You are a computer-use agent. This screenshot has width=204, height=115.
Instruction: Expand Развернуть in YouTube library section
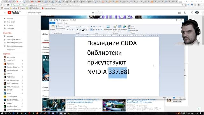11,50
